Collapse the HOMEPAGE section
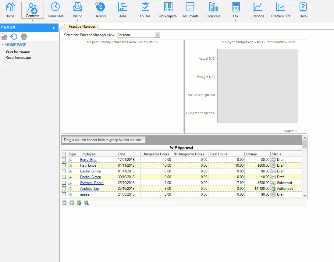The width and height of the screenshot is (334, 262). pyautogui.click(x=2, y=45)
